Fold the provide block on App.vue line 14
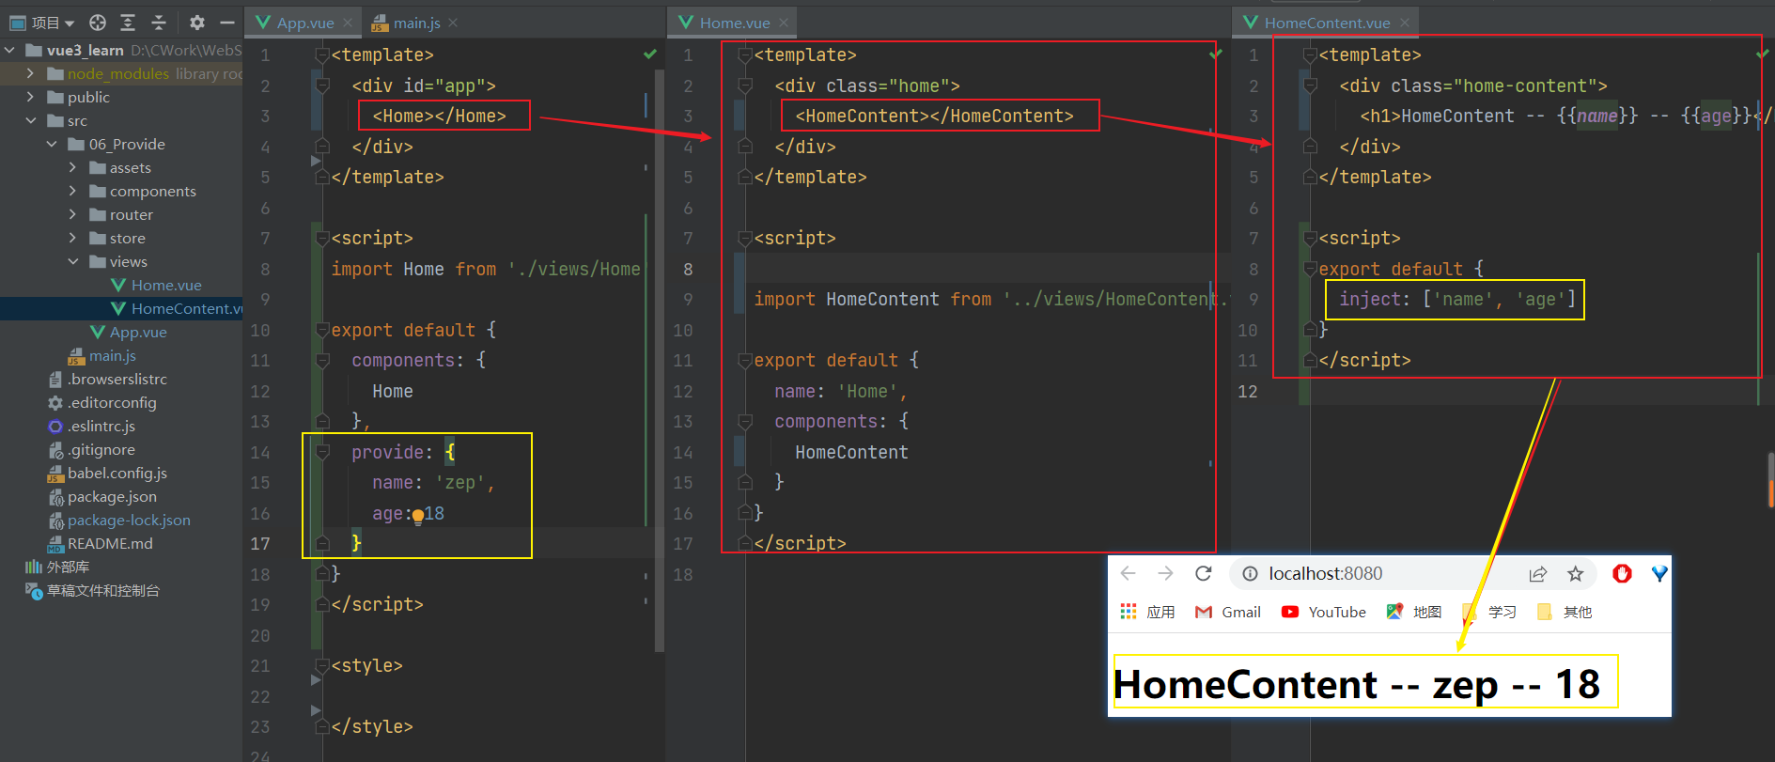The image size is (1775, 762). tap(322, 453)
